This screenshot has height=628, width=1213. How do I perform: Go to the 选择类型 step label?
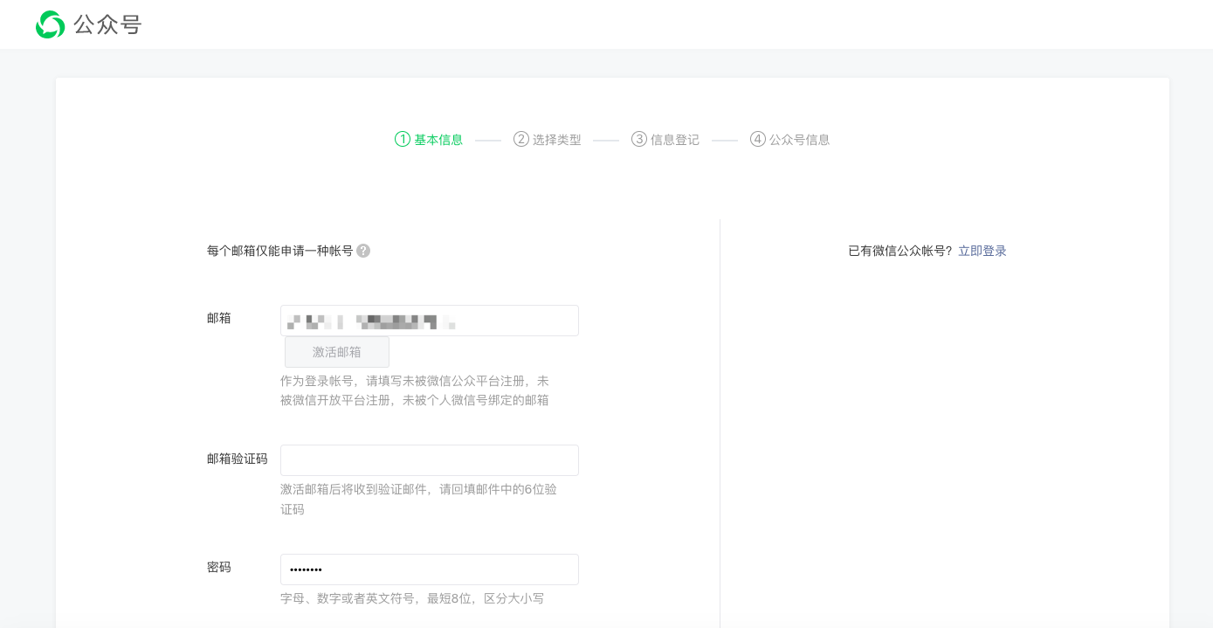pyautogui.click(x=557, y=140)
